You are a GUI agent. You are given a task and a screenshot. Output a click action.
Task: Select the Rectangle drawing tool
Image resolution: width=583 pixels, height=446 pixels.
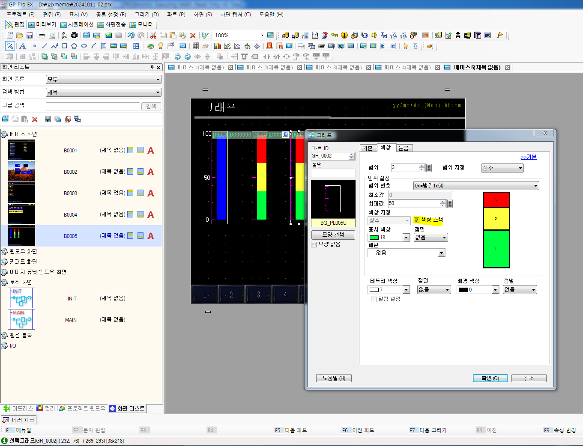[64, 46]
